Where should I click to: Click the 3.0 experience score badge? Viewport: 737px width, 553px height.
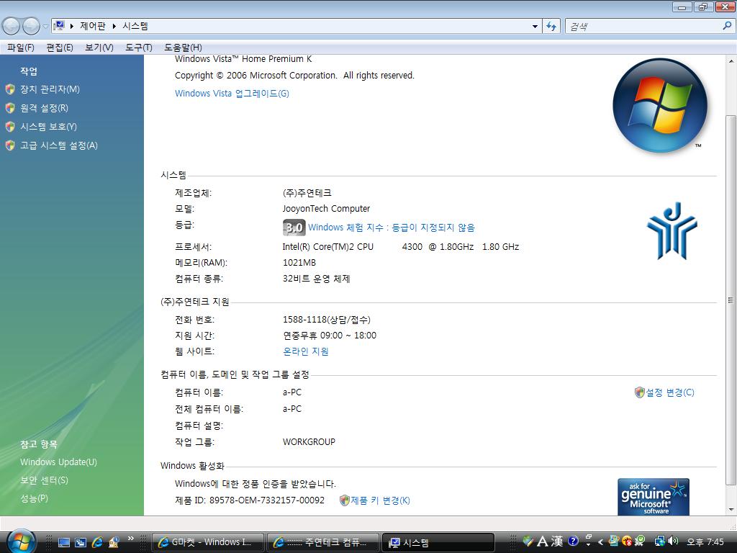[294, 228]
